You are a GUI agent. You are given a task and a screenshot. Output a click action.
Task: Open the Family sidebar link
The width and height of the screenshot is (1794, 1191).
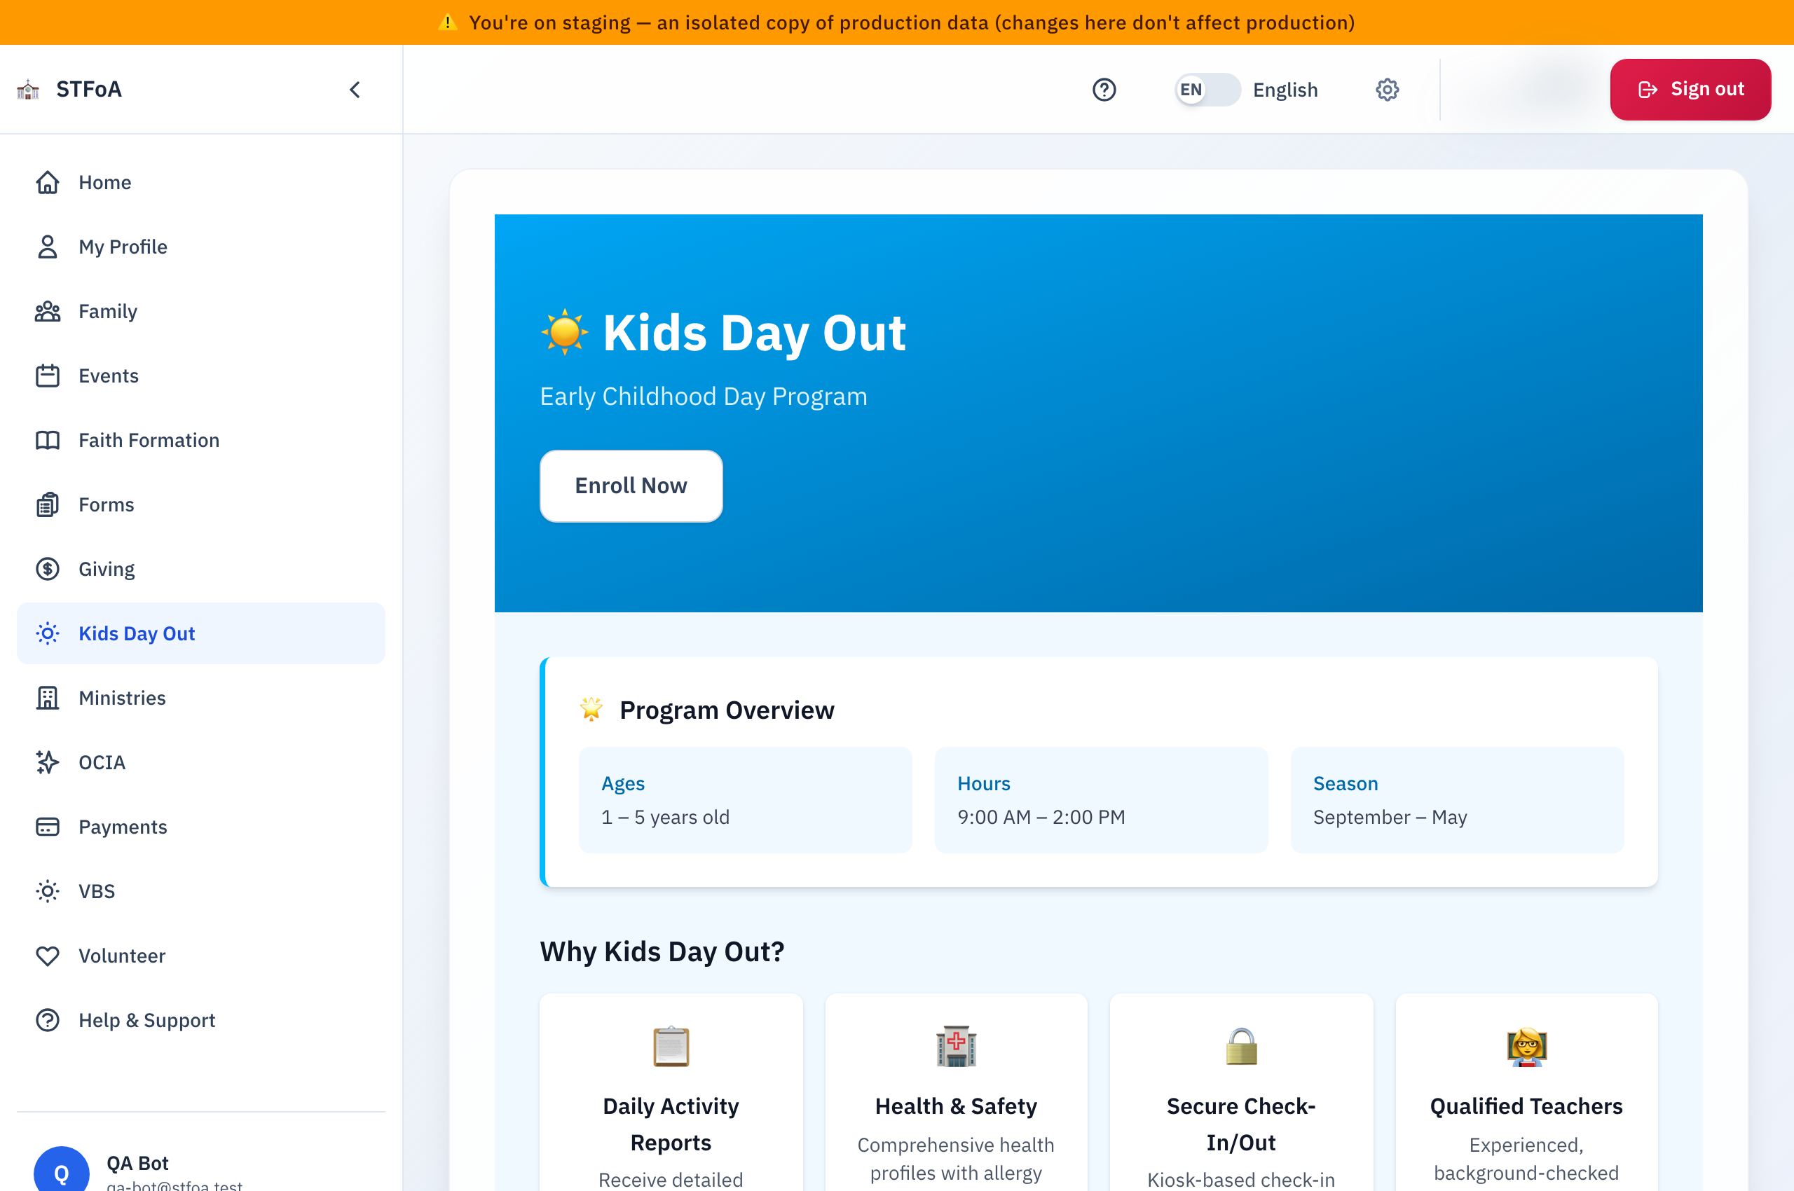(200, 312)
